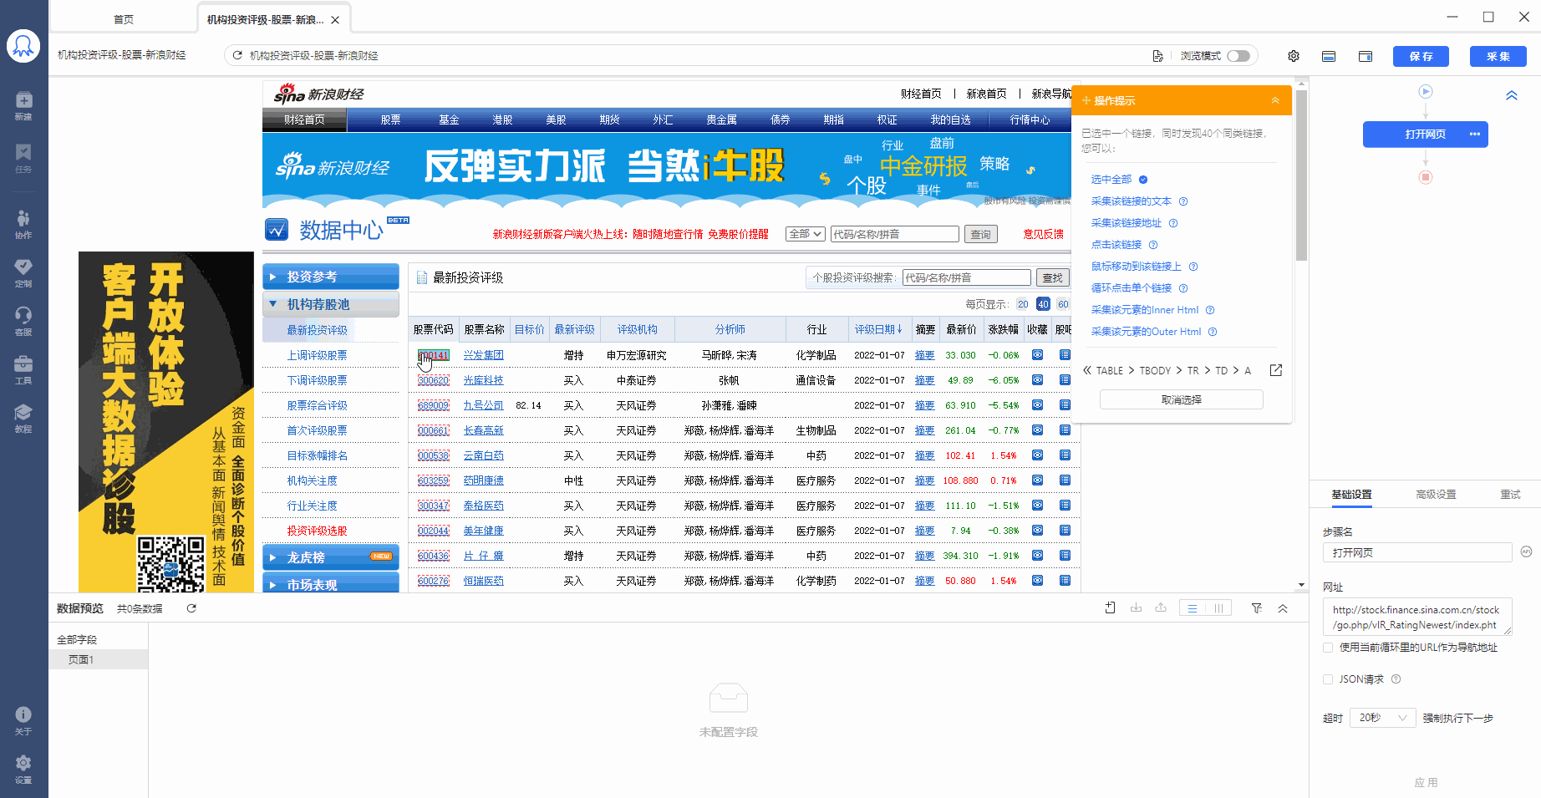Click the 查找 button for stock rating search
This screenshot has height=798, width=1541.
pyautogui.click(x=1052, y=277)
